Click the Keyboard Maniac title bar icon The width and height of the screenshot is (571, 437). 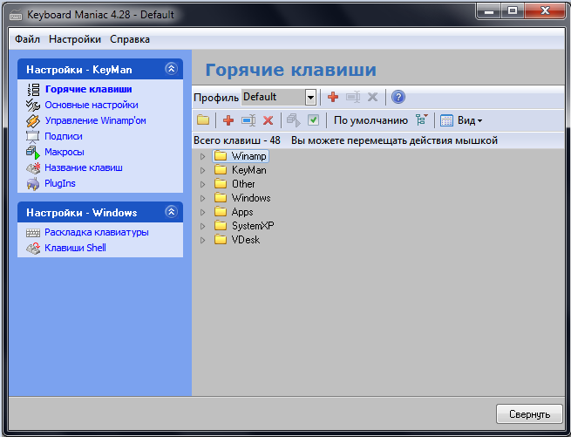(16, 15)
